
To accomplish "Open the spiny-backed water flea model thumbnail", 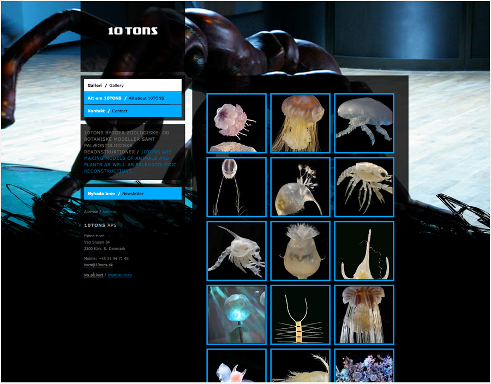I will [236, 251].
